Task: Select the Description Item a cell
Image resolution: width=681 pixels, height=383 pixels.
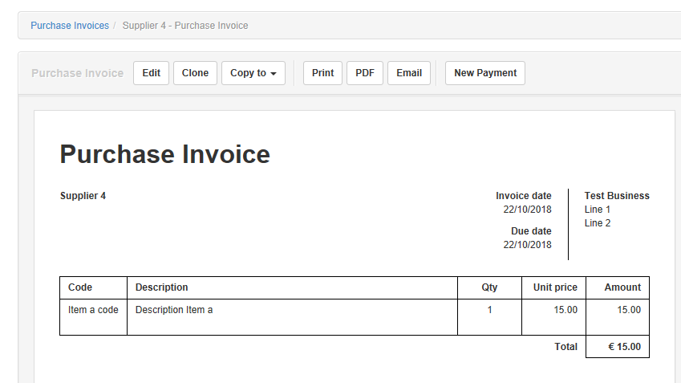Action: [x=292, y=317]
